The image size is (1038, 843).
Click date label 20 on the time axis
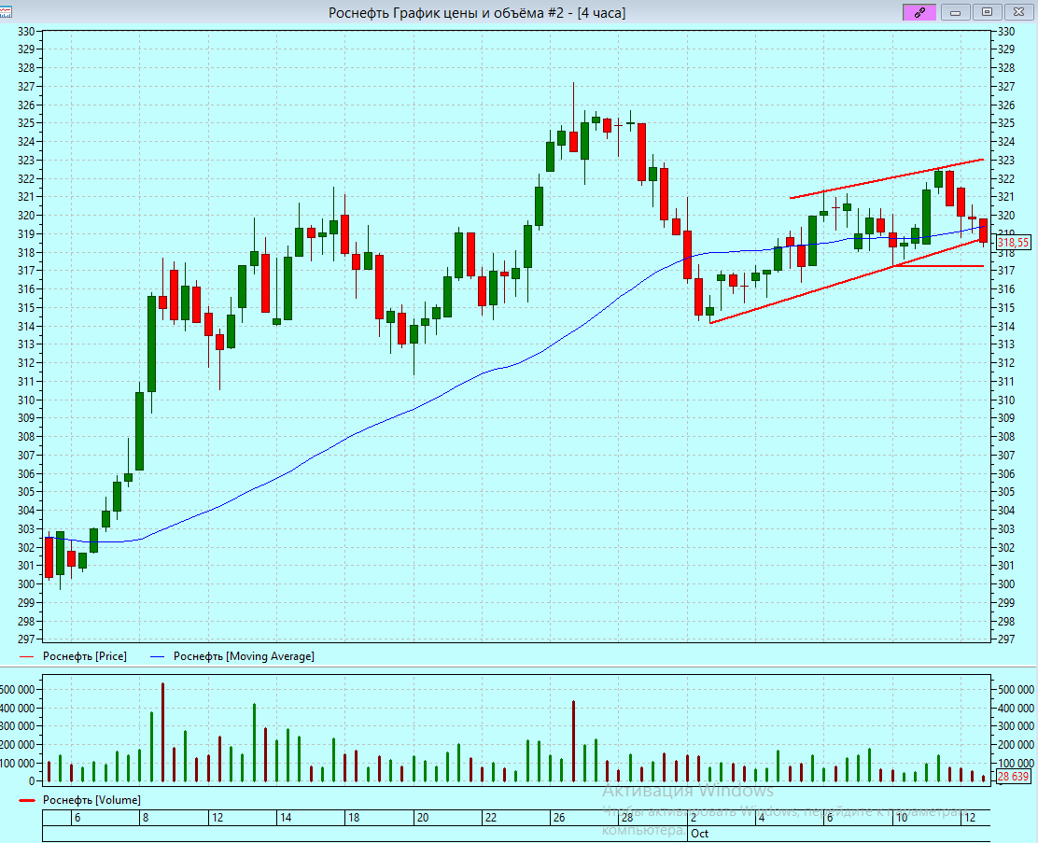pyautogui.click(x=422, y=818)
